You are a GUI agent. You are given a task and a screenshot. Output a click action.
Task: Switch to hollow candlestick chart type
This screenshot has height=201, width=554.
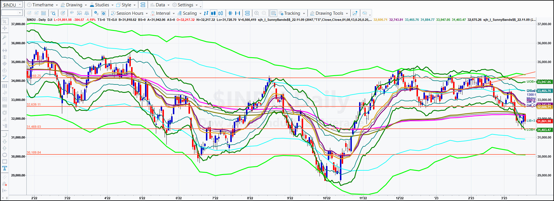tap(221, 13)
